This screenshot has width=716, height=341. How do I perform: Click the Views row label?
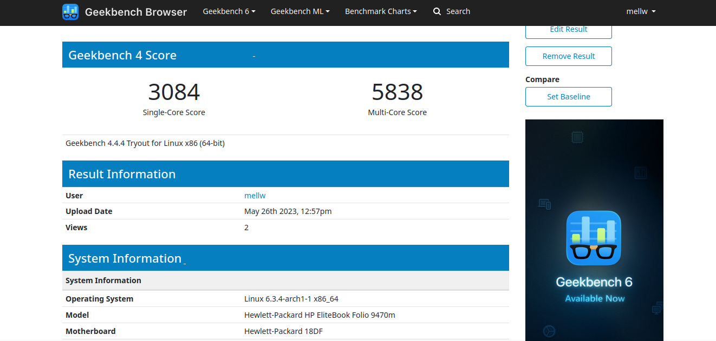coord(76,228)
